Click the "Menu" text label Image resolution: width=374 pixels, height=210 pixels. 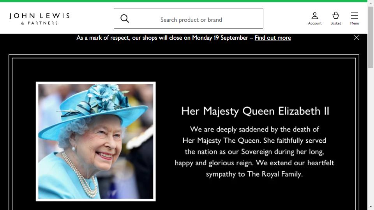(355, 23)
